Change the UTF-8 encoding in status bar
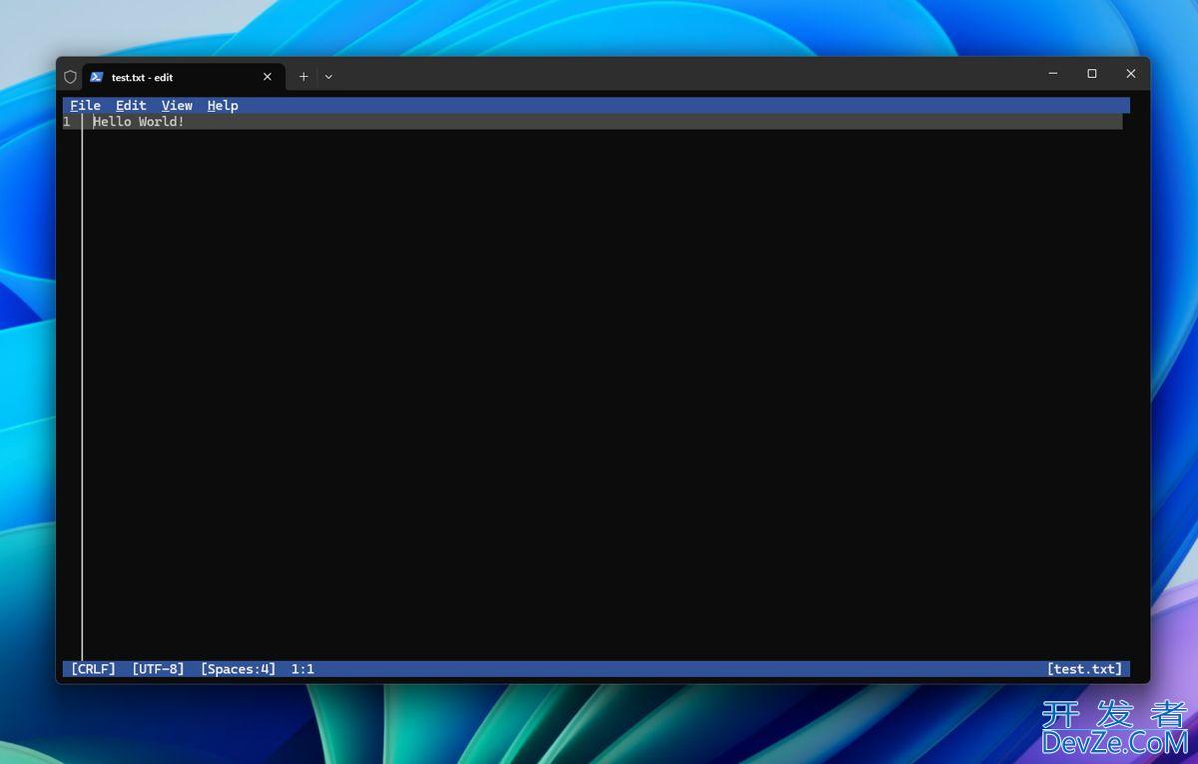 coord(158,669)
